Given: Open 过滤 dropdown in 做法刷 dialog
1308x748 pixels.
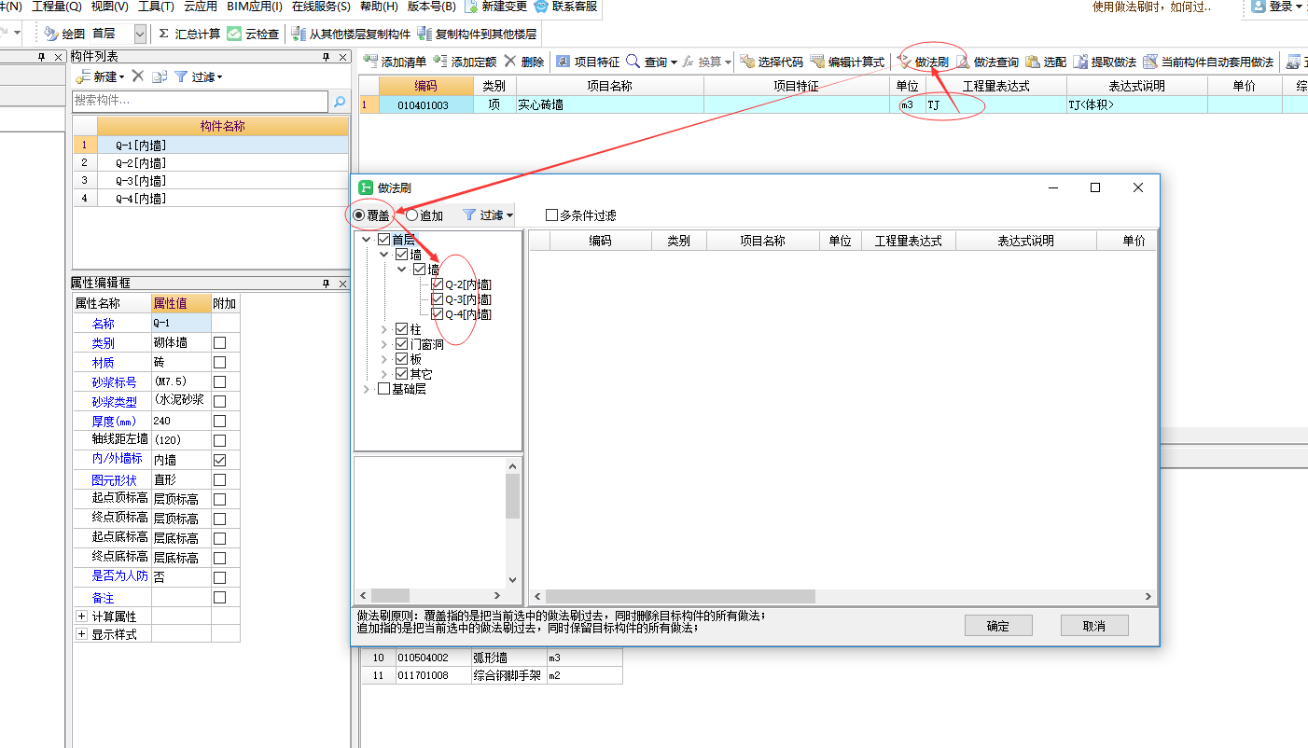Looking at the screenshot, I should pos(488,215).
